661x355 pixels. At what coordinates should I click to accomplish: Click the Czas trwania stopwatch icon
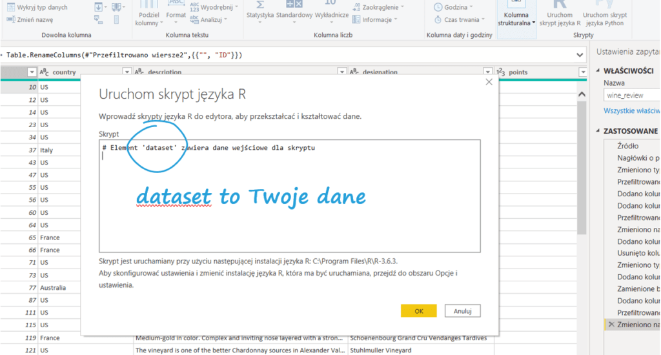tap(437, 19)
